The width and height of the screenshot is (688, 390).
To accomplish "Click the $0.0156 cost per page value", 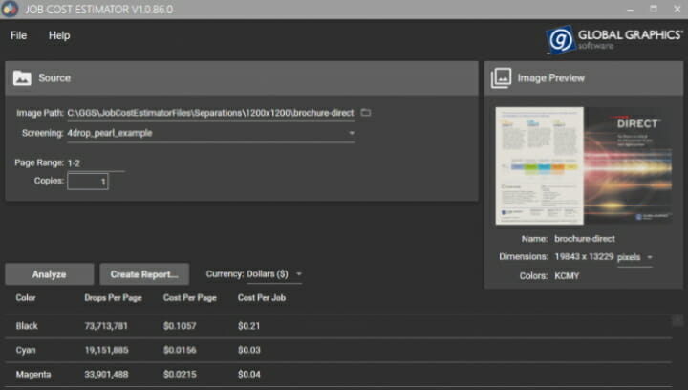I will (x=180, y=350).
